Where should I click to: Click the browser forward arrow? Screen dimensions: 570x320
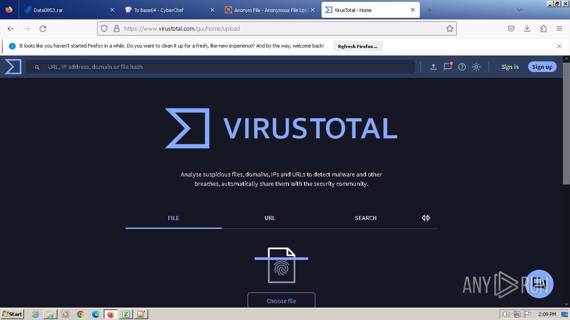[27, 28]
